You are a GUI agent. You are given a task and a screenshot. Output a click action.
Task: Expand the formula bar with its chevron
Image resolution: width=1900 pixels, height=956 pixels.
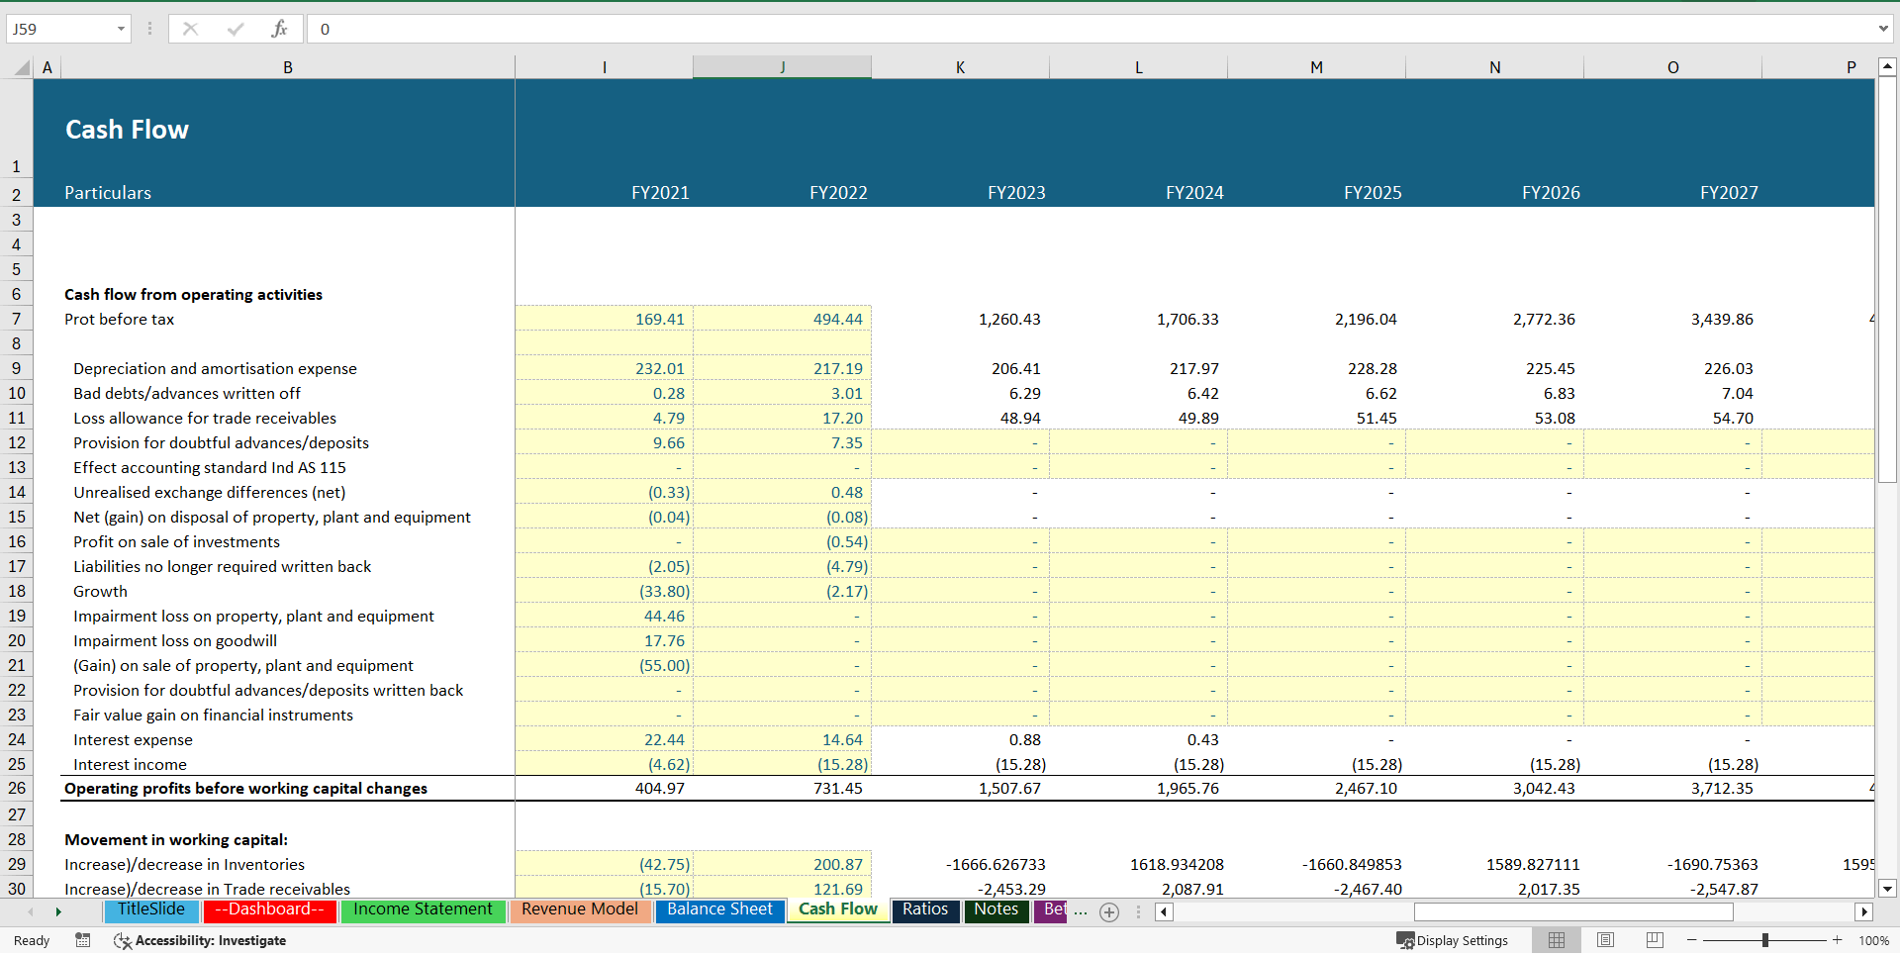1883,29
